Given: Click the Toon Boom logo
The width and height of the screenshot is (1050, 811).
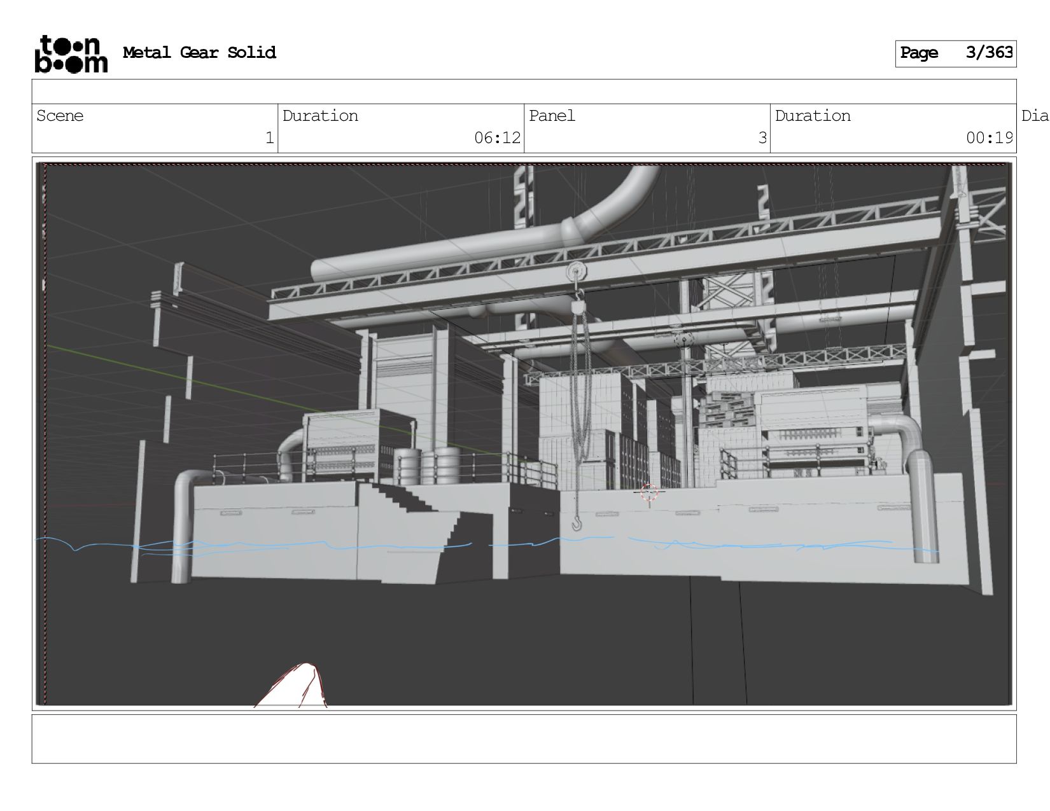Looking at the screenshot, I should pyautogui.click(x=71, y=53).
